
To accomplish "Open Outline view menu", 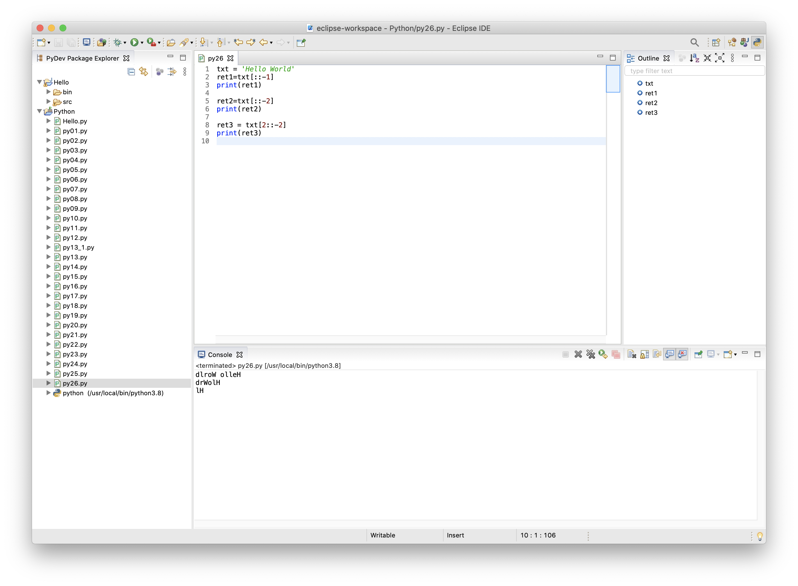I will coord(732,58).
